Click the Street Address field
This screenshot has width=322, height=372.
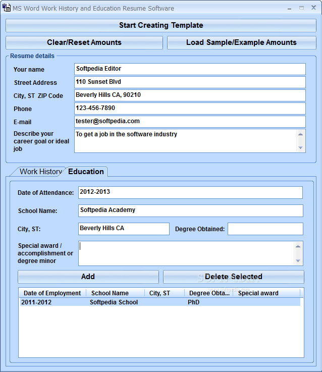point(190,82)
